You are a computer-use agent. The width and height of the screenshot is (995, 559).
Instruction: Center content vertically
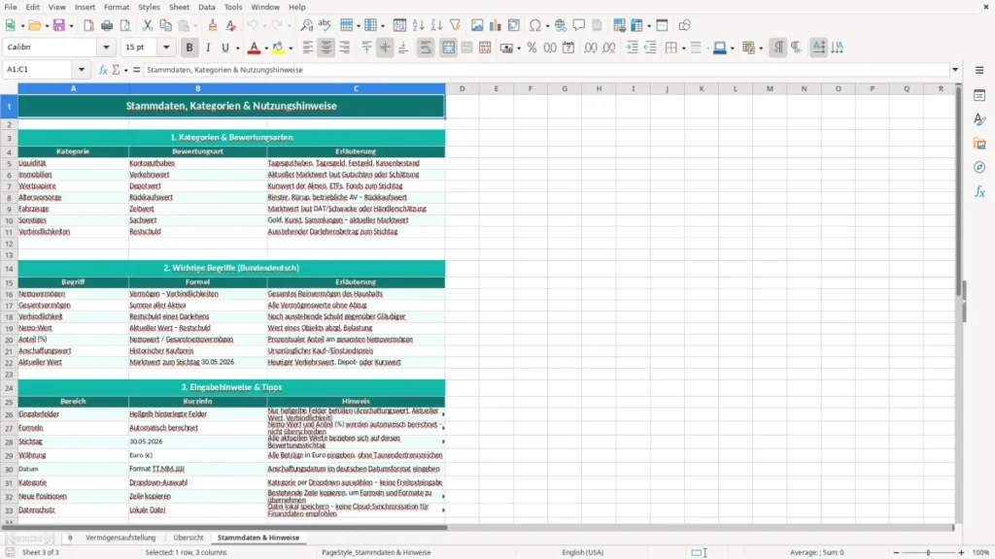385,48
